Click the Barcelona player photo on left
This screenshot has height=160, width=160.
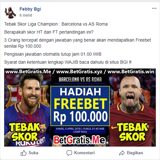(28, 110)
